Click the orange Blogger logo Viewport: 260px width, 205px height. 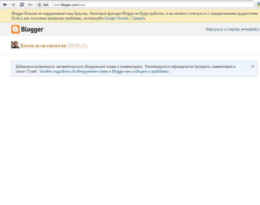coord(27,29)
